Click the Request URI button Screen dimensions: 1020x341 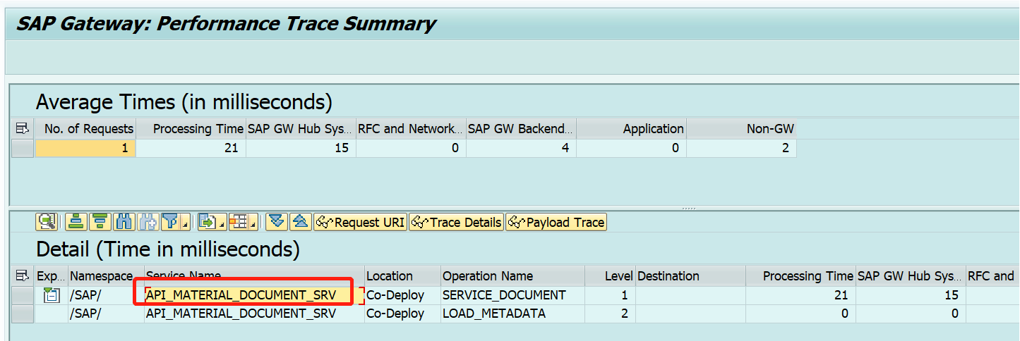(360, 222)
